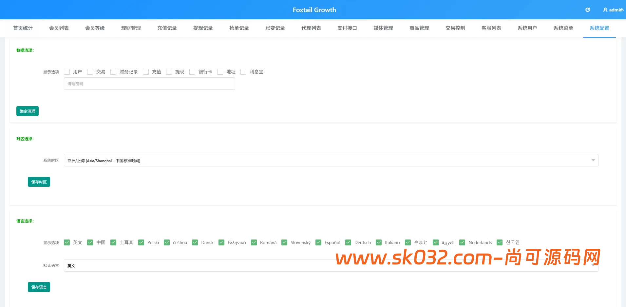Uncheck the Deutsch language checkbox
Screen dimensions: 626x307
coord(348,242)
